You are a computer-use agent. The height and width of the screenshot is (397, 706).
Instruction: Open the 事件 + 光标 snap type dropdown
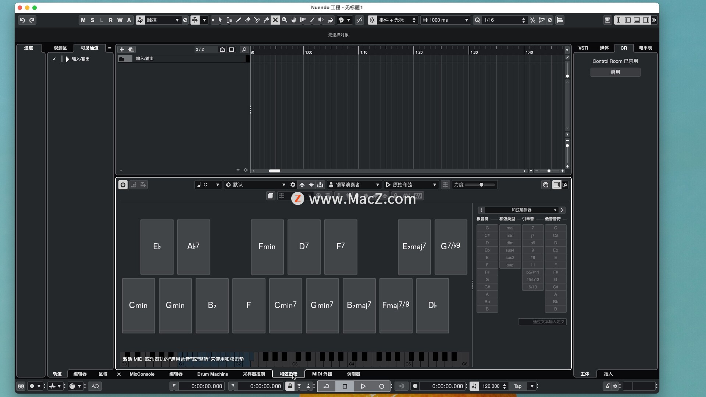tap(397, 20)
